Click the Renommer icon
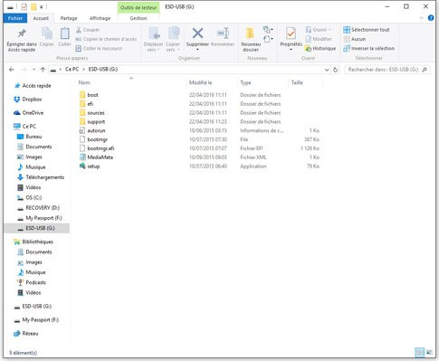Viewport: 439px width, 361px height. (223, 33)
